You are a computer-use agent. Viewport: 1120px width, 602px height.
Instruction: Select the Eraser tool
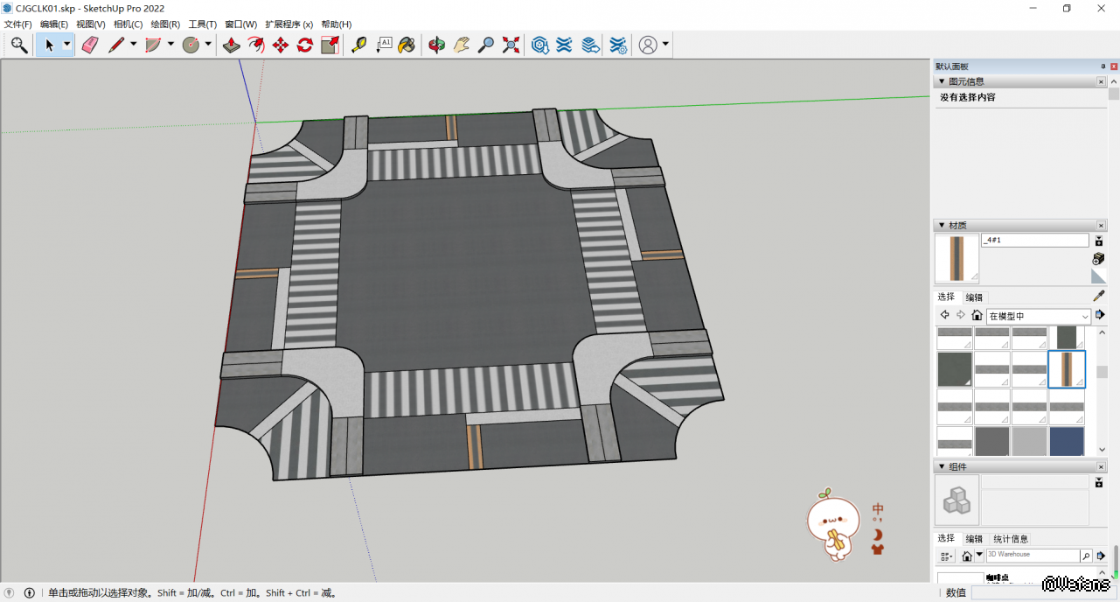[89, 45]
